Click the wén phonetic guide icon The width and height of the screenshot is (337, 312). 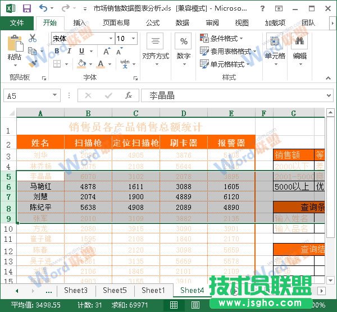click(x=125, y=64)
